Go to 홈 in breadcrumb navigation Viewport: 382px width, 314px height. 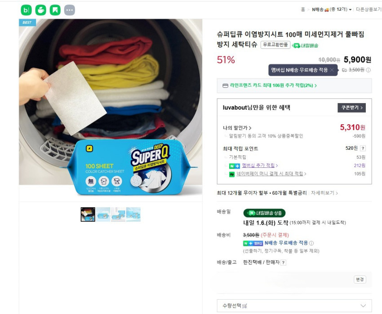(x=303, y=9)
